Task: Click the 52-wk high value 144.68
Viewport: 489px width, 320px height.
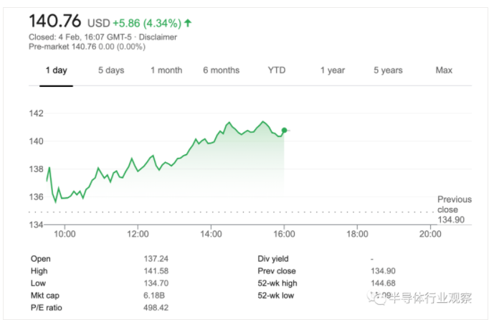Action: 383,283
